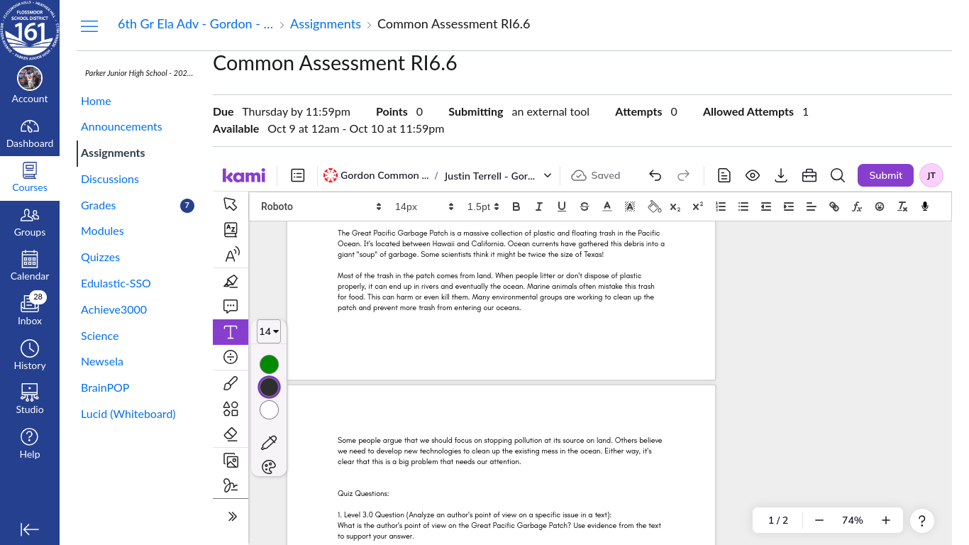
Task: Open Modules in course menu
Action: [x=102, y=231]
